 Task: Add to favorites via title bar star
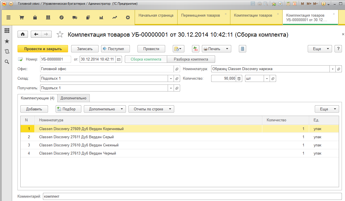point(274,4)
